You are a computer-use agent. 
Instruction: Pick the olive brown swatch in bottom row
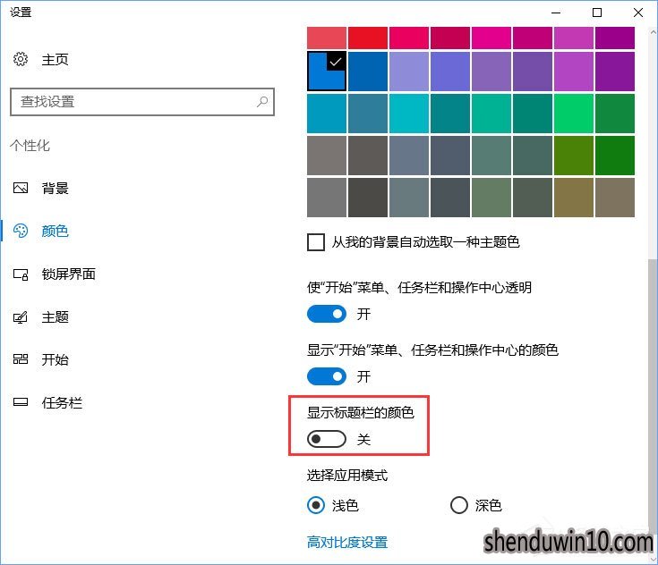coord(574,198)
